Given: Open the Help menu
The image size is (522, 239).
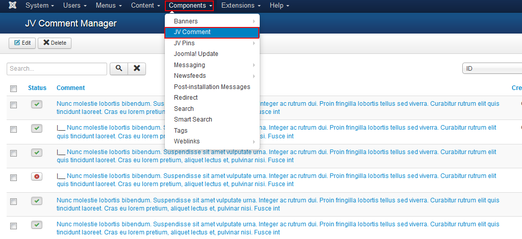Looking at the screenshot, I should tap(279, 6).
